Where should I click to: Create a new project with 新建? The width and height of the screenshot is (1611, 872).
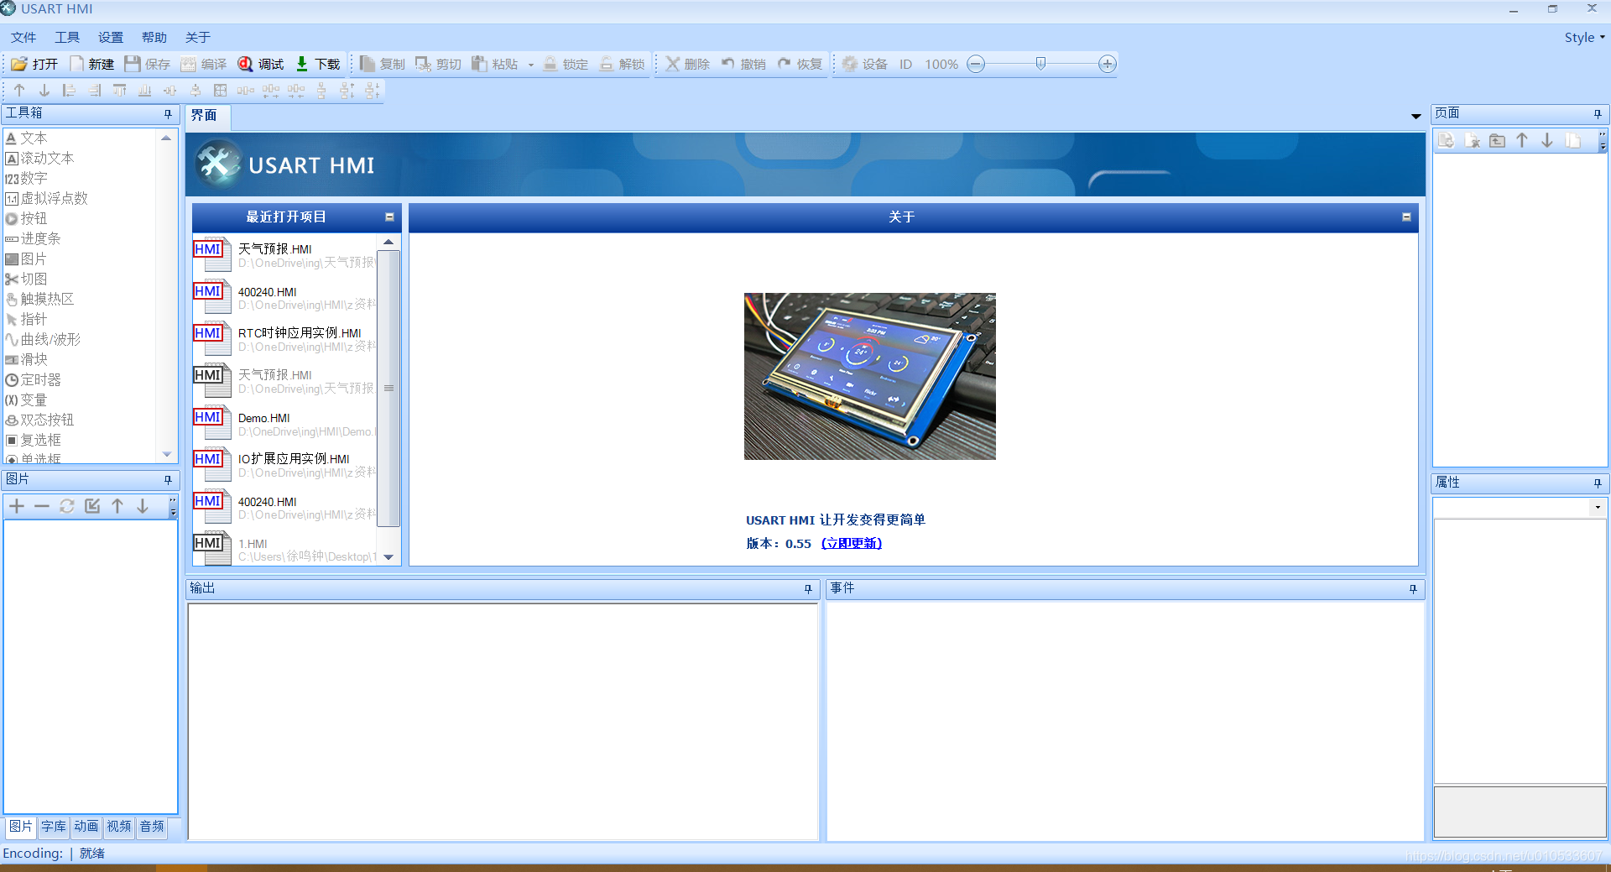point(91,64)
